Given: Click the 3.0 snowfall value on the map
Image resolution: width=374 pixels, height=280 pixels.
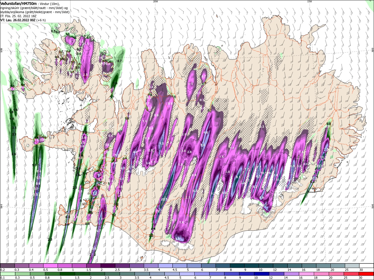Looking at the screenshot, I should [228, 172].
